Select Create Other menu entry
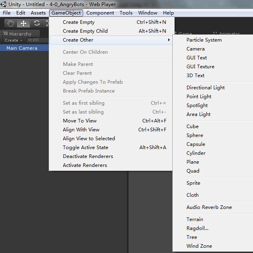This screenshot has height=253, width=253. click(111, 40)
